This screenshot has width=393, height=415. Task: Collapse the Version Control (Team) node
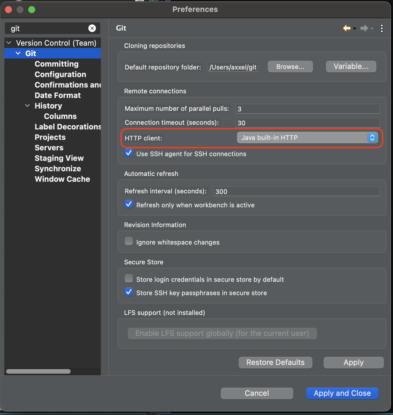[x=9, y=43]
